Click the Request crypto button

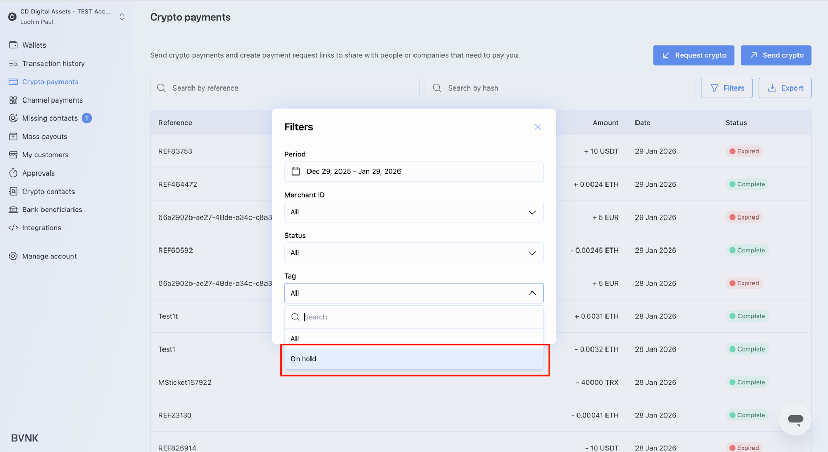[693, 55]
